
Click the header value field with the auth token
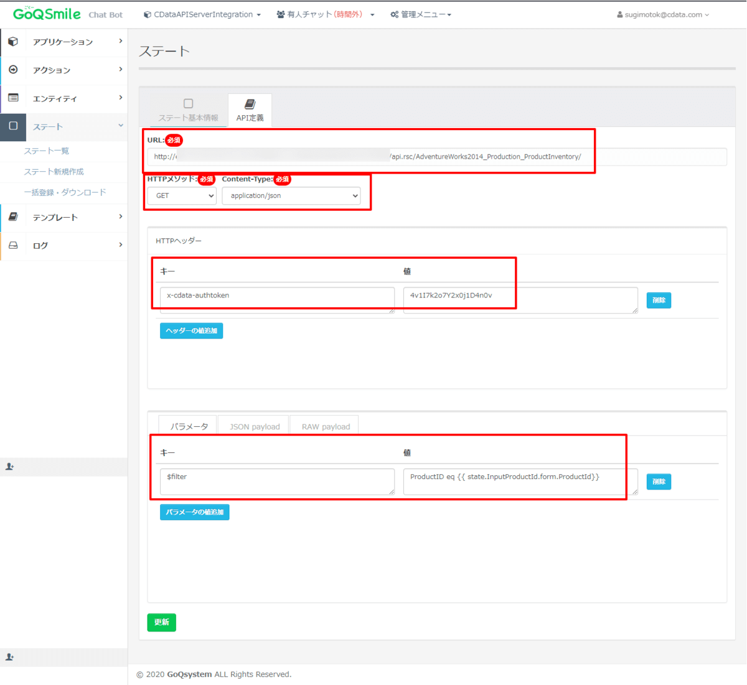(520, 300)
